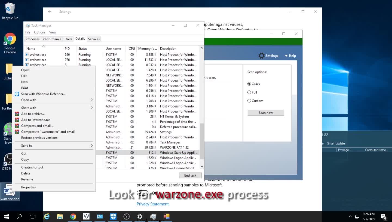Expand the Open with submenu
This screenshot has width=392, height=222.
54,100
